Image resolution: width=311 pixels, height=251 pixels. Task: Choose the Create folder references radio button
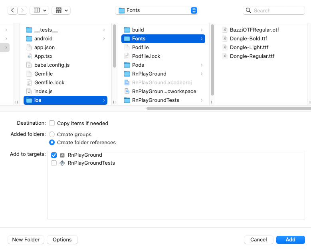pos(52,142)
